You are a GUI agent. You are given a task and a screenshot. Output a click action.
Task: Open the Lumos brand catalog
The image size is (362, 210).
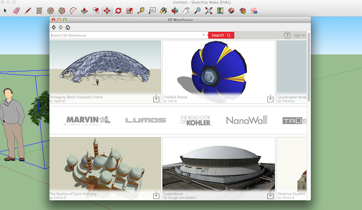[146, 120]
